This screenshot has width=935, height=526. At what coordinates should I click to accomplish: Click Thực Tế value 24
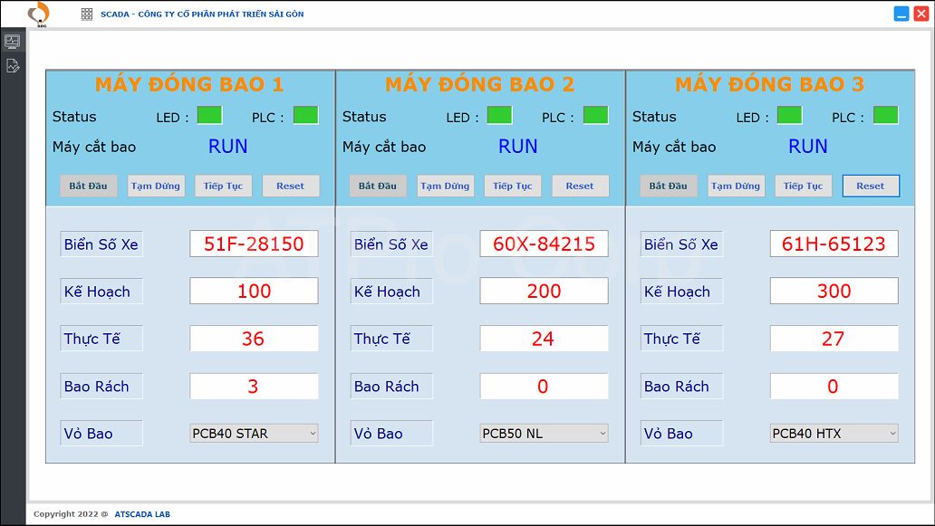point(544,339)
